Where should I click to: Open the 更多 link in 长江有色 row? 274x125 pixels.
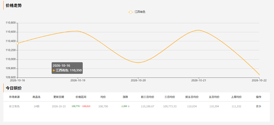pos(259,106)
